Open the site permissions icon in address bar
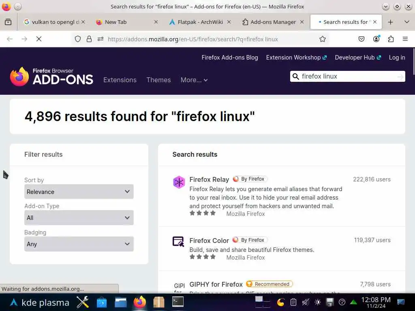Image resolution: width=415 pixels, height=311 pixels. (101, 39)
